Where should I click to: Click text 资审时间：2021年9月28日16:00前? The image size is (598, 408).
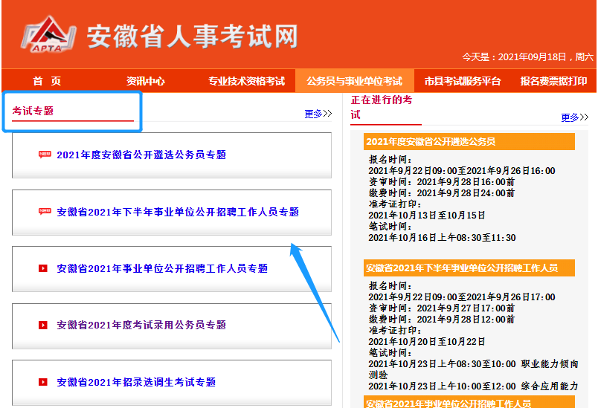coord(442,182)
